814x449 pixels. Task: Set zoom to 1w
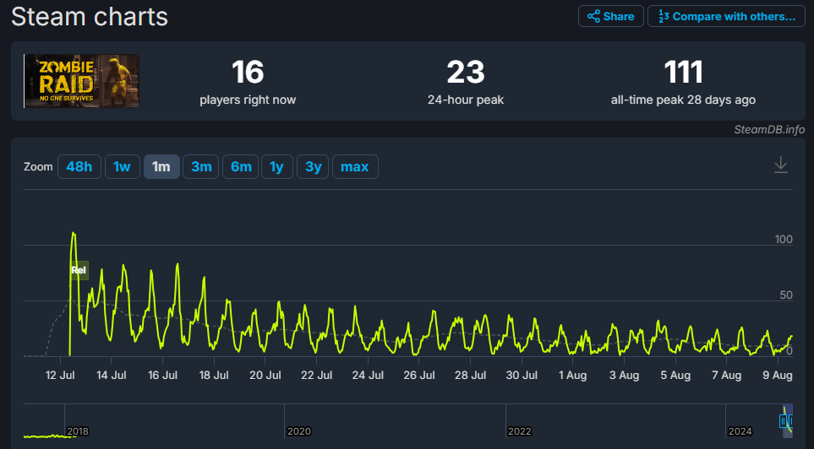point(123,166)
